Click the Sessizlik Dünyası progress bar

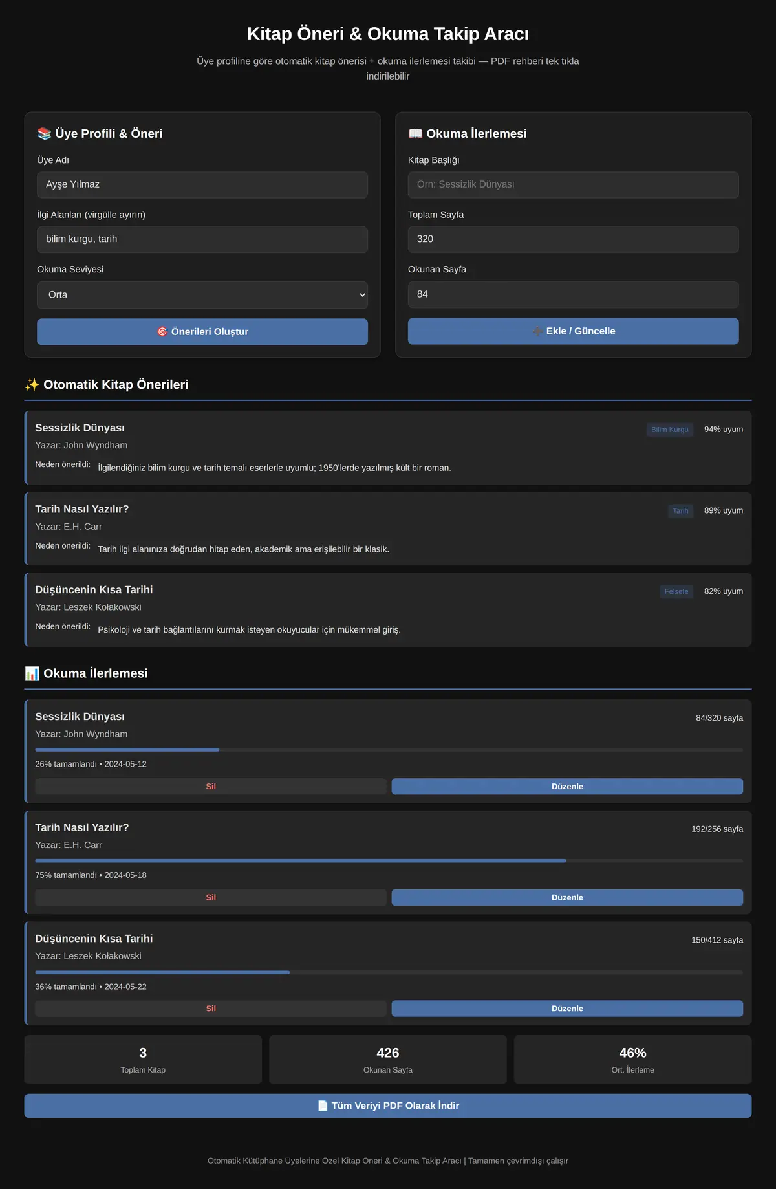pos(389,750)
